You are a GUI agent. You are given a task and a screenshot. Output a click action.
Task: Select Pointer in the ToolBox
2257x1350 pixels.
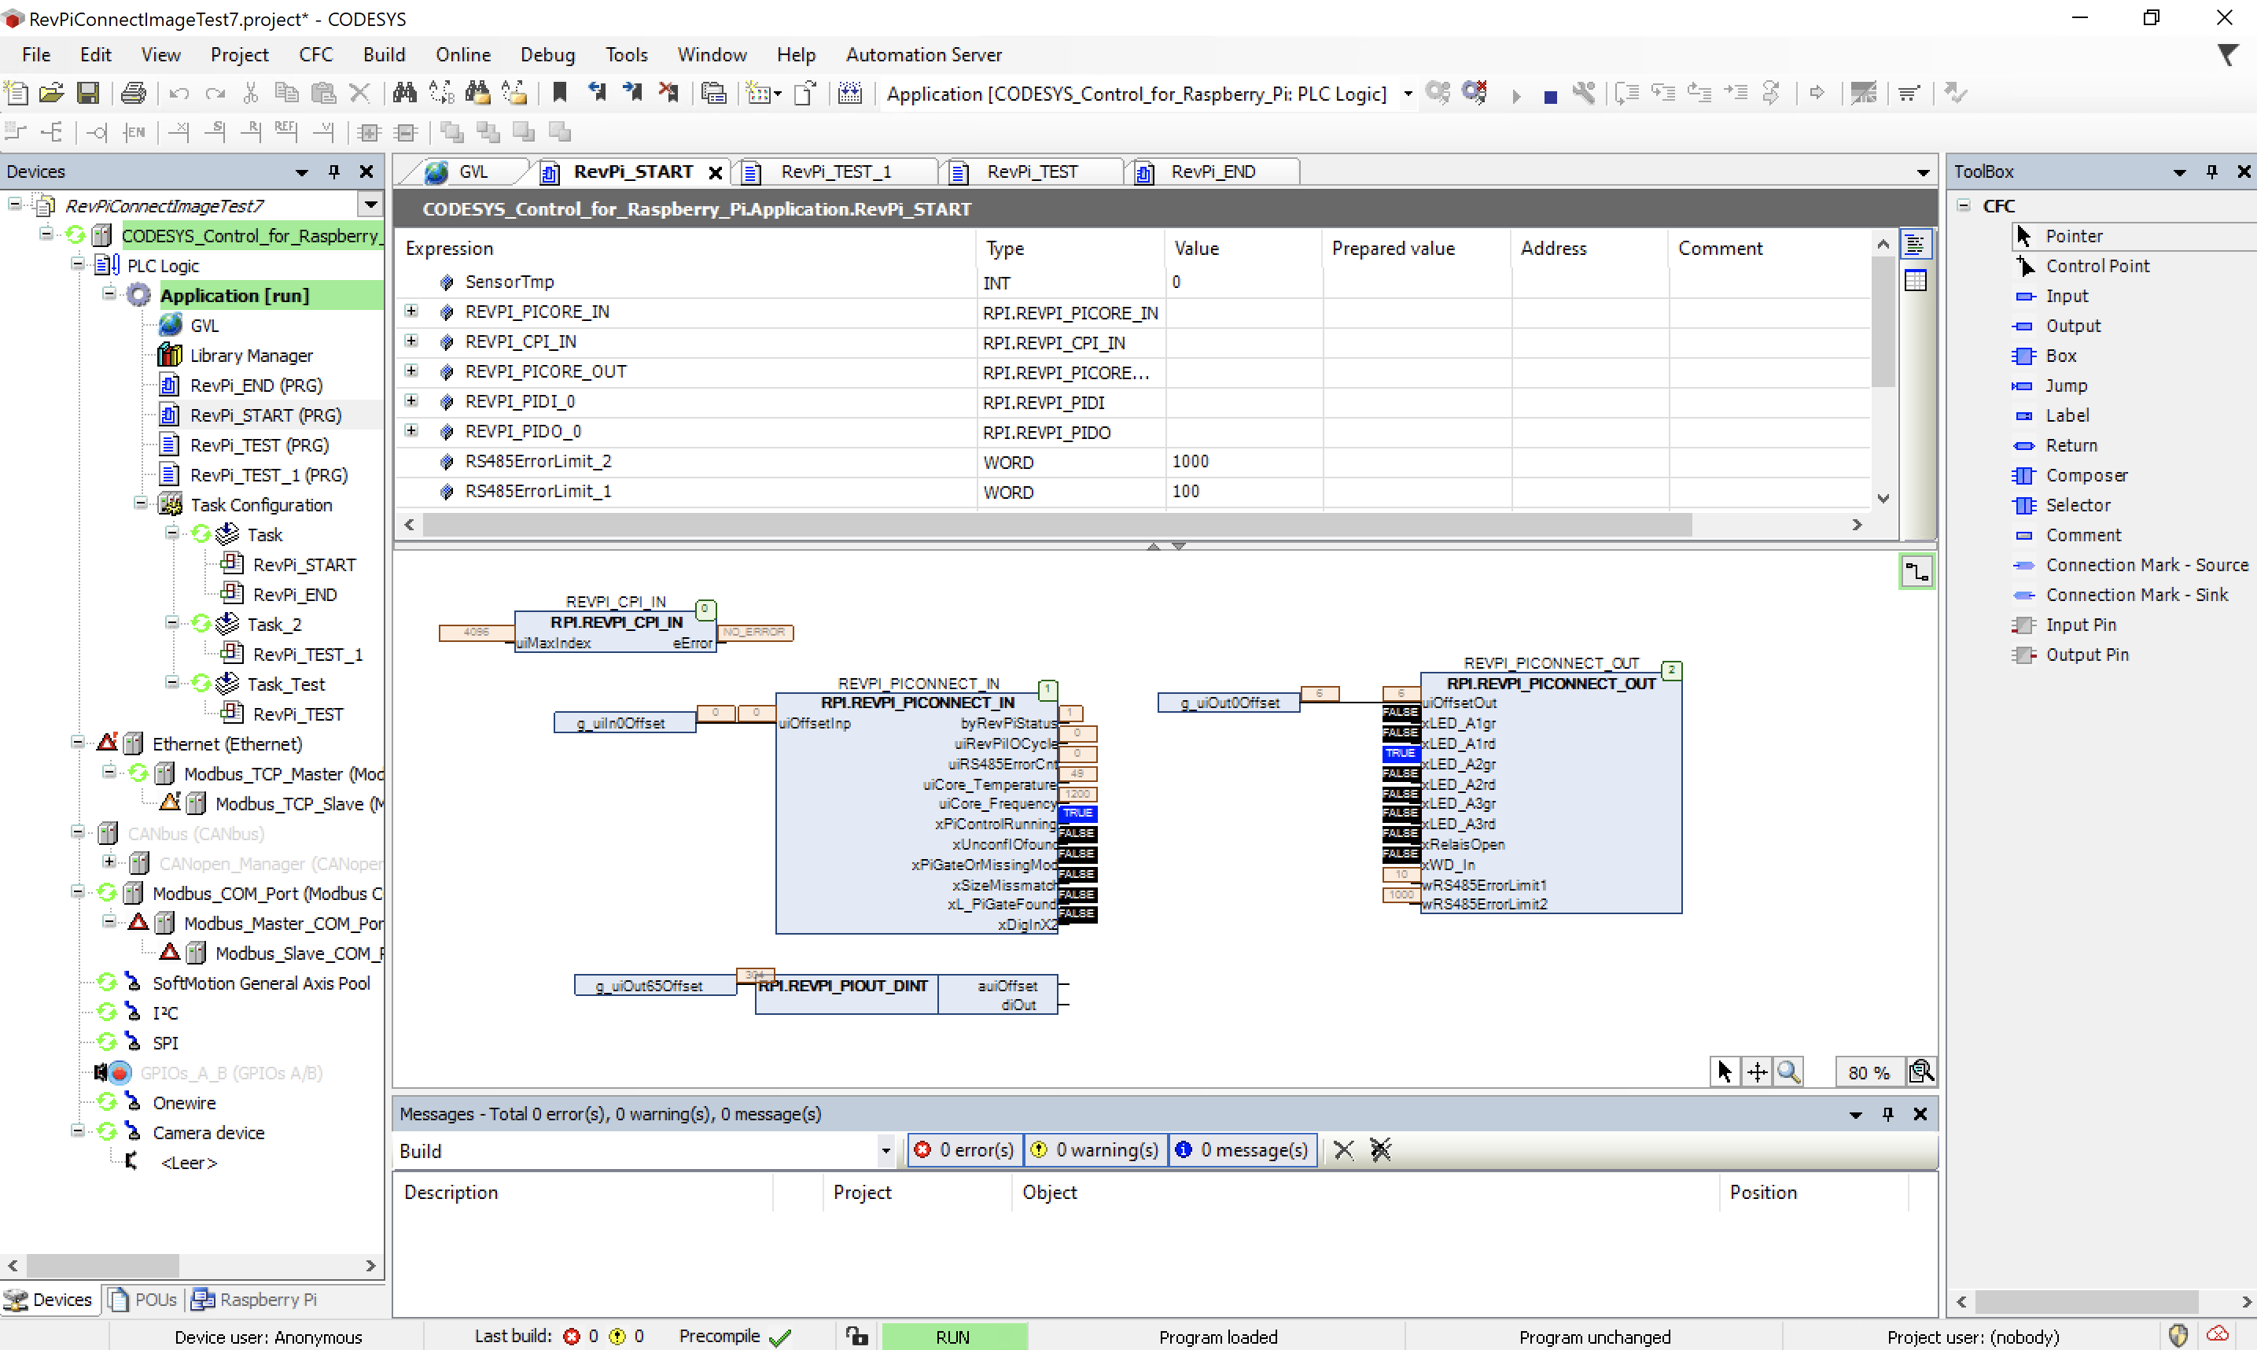2073,235
